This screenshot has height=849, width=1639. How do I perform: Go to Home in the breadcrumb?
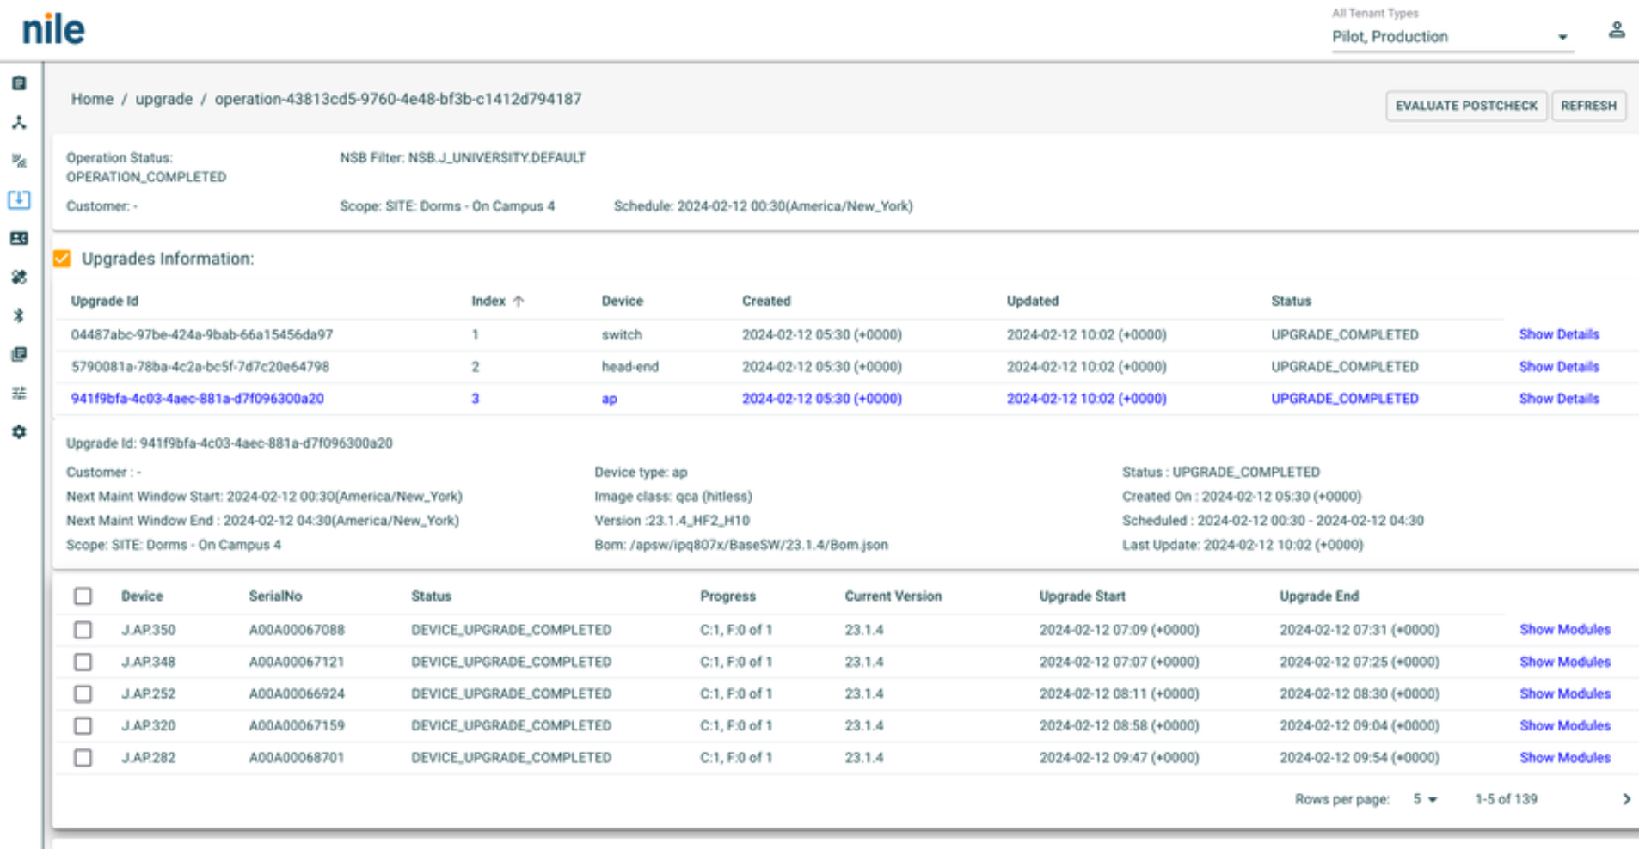tap(92, 99)
